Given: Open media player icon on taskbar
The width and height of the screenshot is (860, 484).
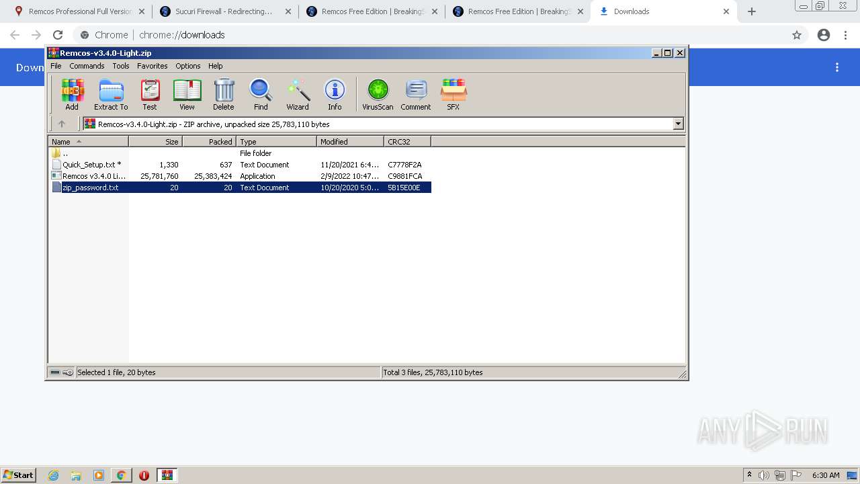Looking at the screenshot, I should coord(99,475).
